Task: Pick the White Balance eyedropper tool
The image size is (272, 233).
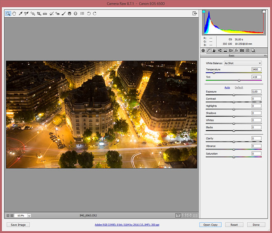Action: 20,14
